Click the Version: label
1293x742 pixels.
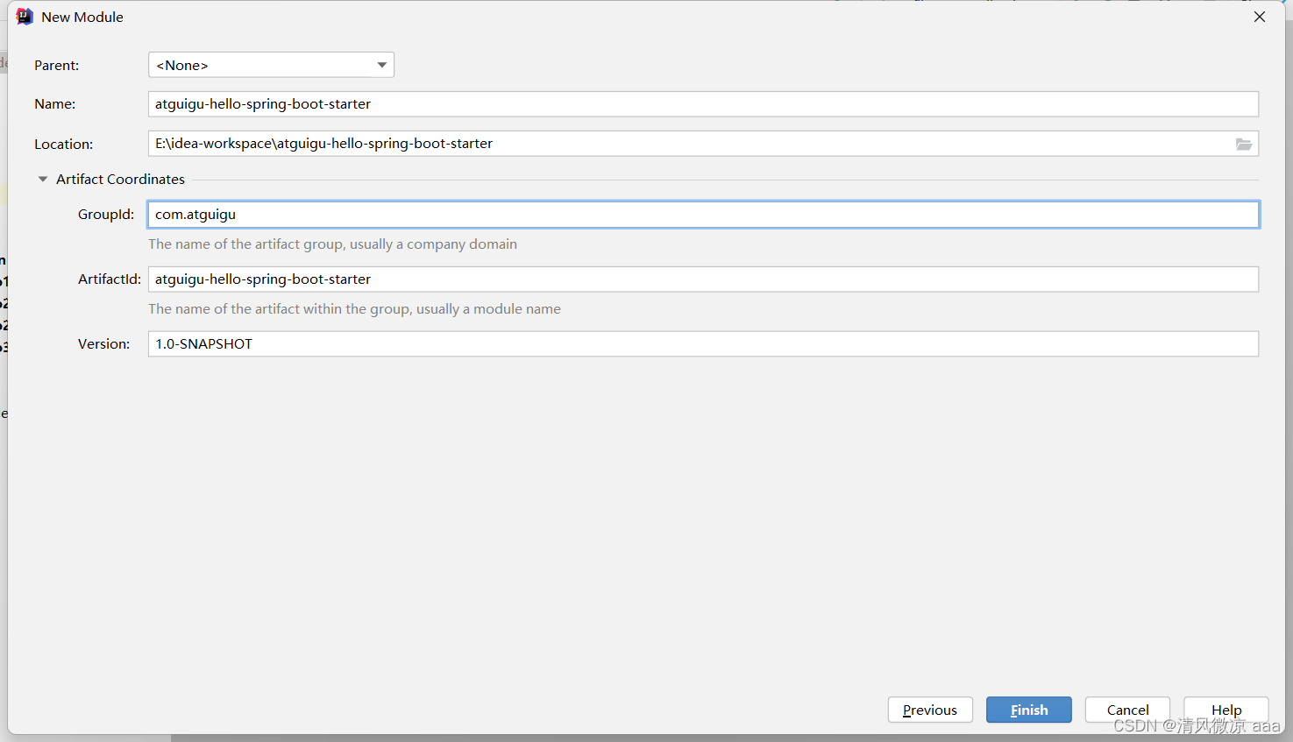coord(104,344)
